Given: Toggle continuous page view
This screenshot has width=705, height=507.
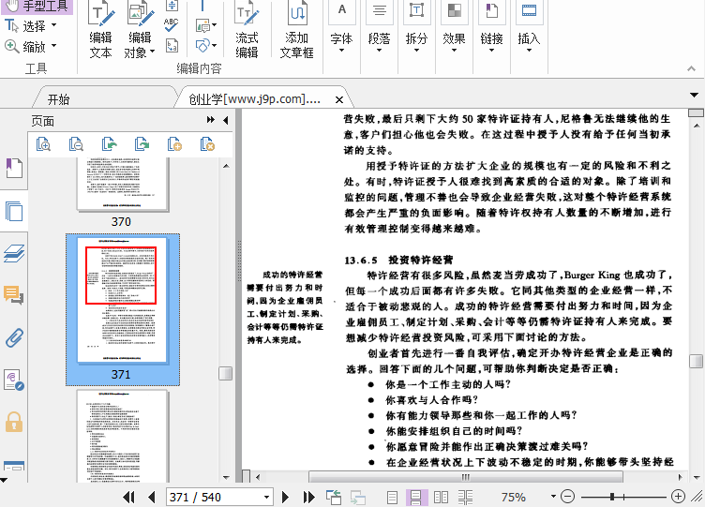Looking at the screenshot, I should [x=416, y=497].
